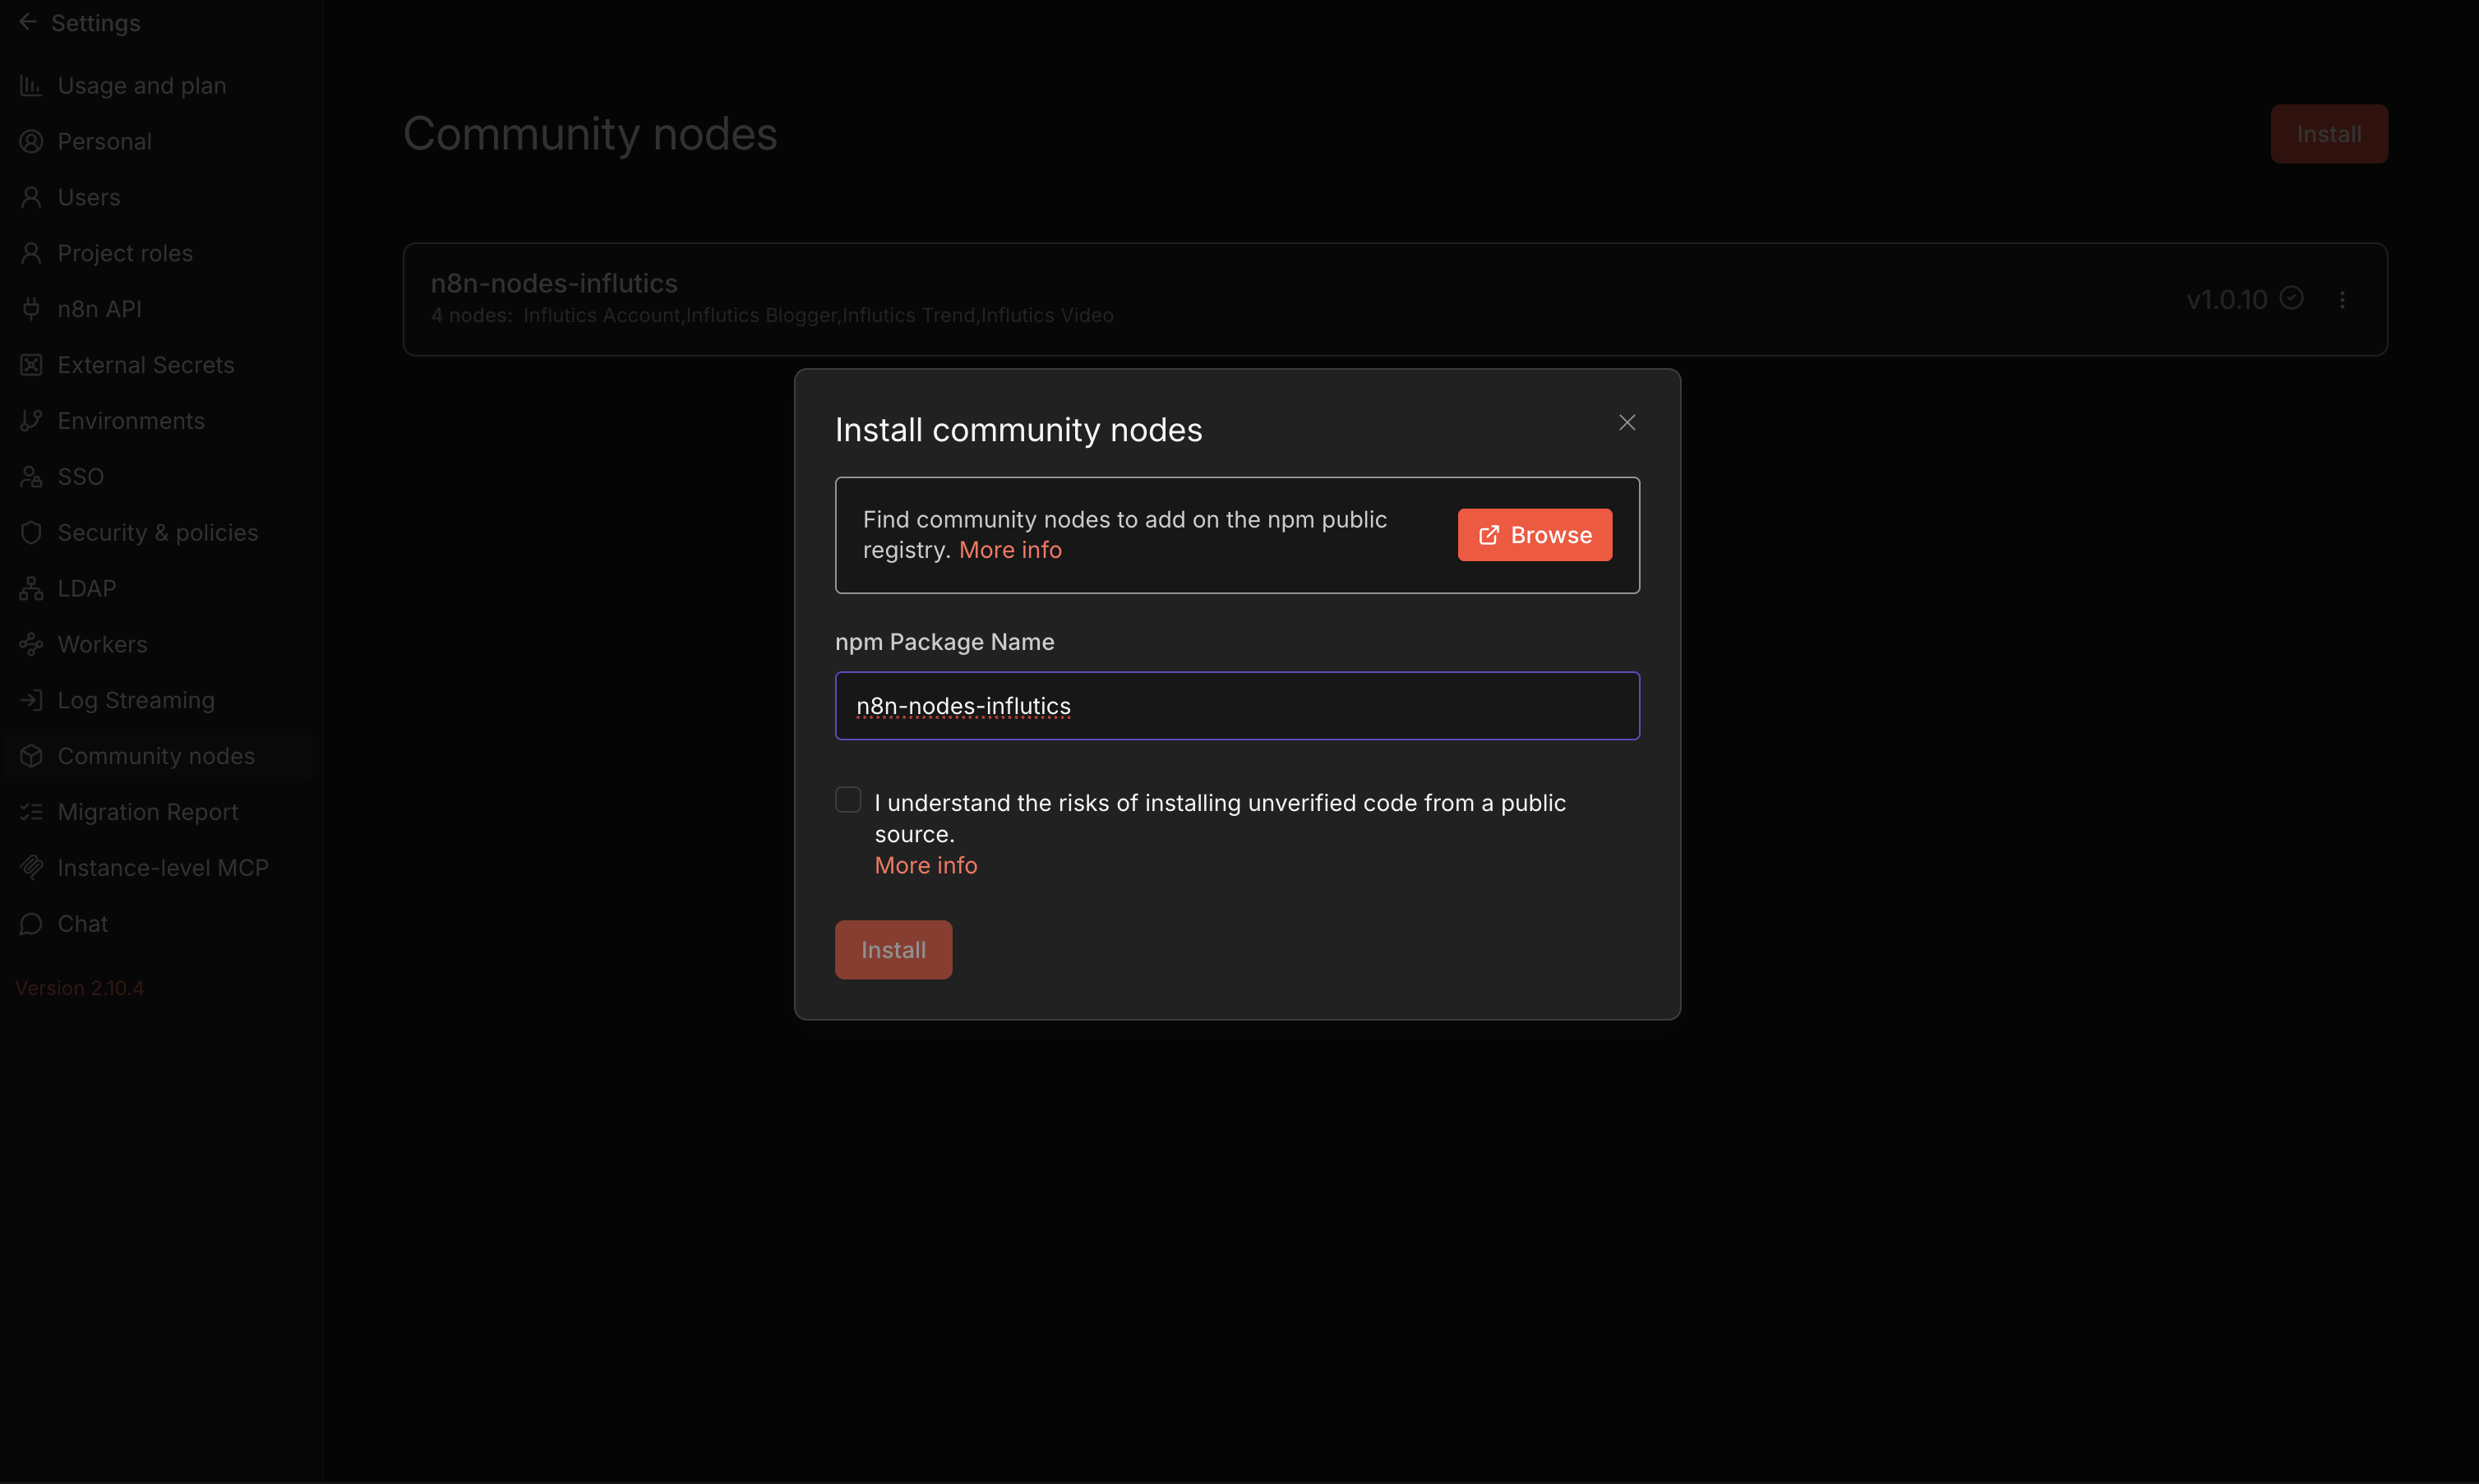Click the n8n API plug icon
Viewport: 2479px width, 1484px height.
(x=31, y=310)
